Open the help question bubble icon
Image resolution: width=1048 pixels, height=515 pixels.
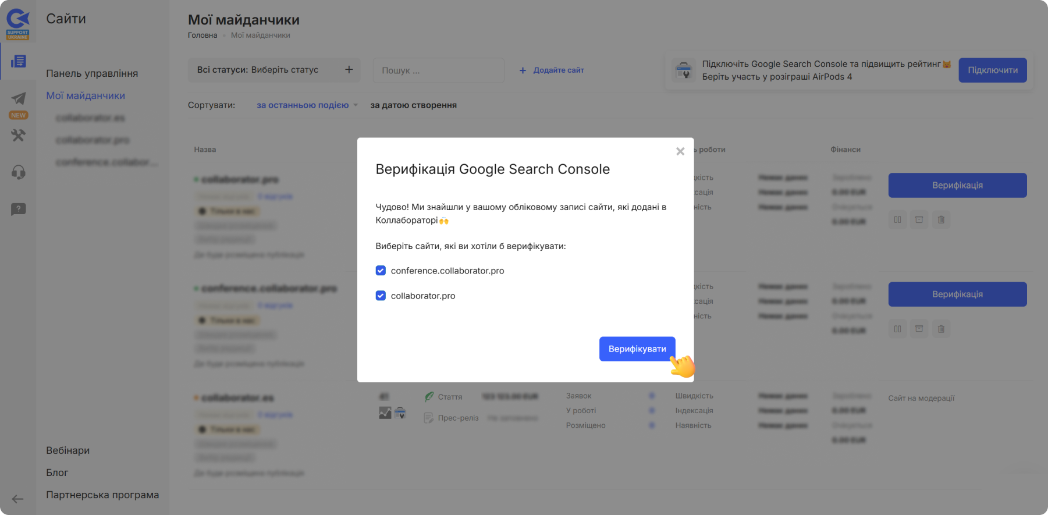(18, 209)
